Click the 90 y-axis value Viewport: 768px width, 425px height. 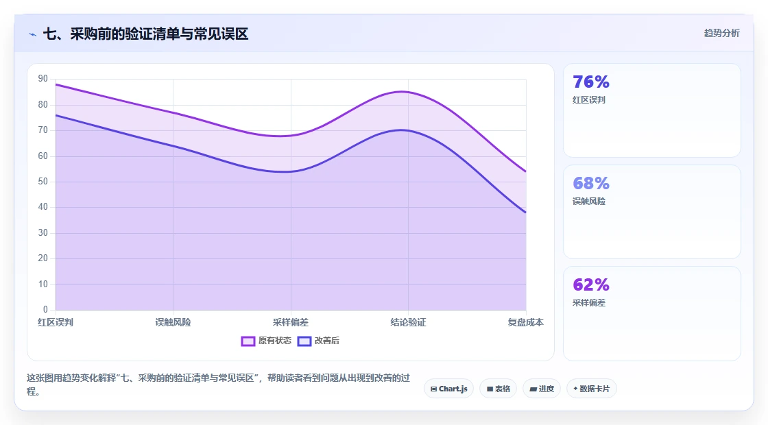pos(43,79)
